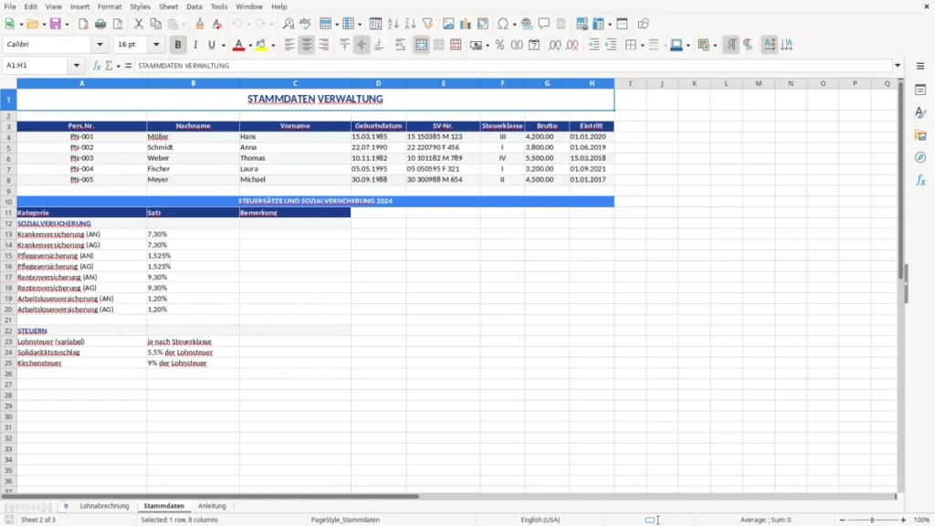The width and height of the screenshot is (935, 526).
Task: Click the Copy icon
Action: click(155, 24)
